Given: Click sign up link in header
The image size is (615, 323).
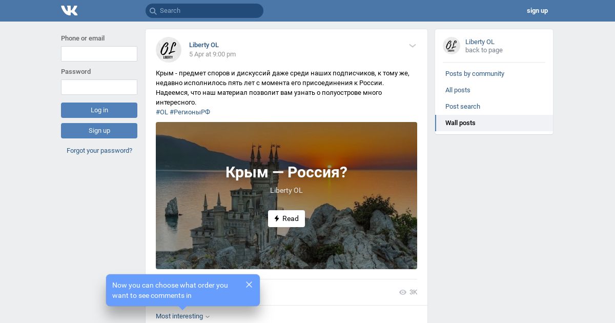Looking at the screenshot, I should [537, 11].
